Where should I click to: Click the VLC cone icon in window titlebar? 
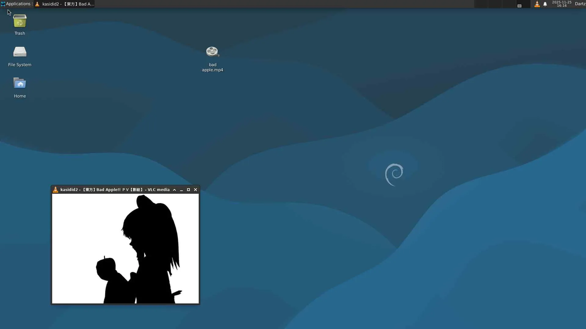tap(55, 189)
